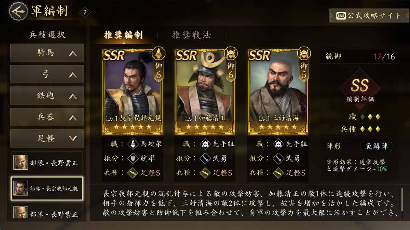Click the helmet badge on the 三好清海 card

tap(304, 53)
